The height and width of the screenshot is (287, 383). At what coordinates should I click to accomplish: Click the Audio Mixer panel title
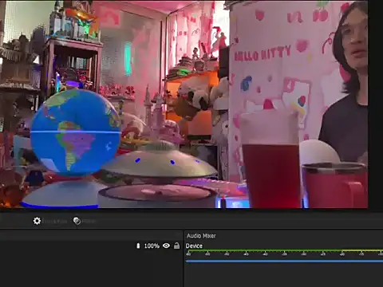(x=201, y=236)
